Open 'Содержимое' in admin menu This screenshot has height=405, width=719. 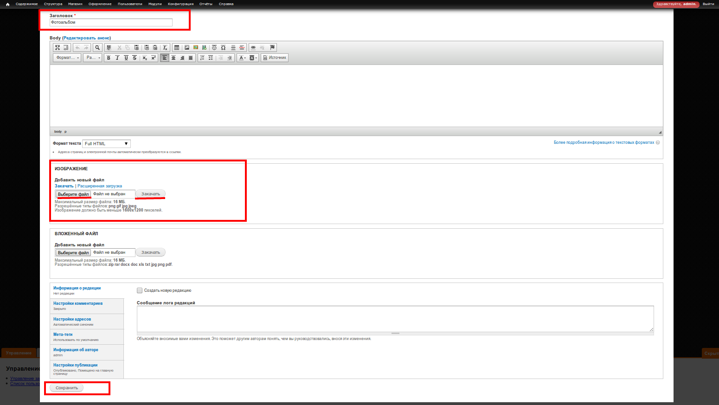pos(27,4)
